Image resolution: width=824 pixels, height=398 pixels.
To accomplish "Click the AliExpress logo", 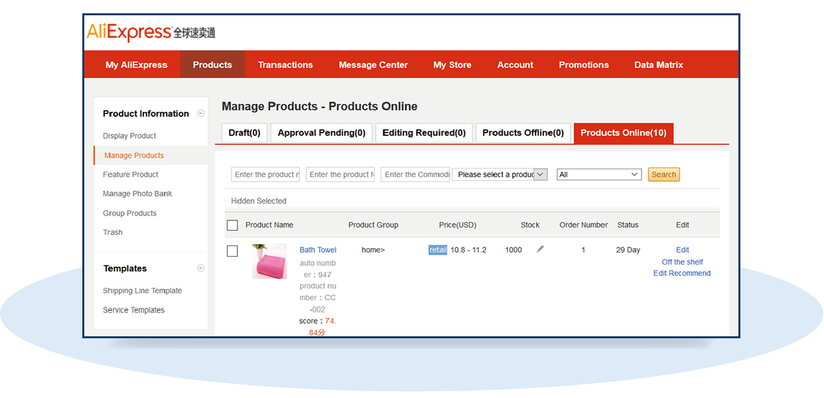I will point(151,32).
